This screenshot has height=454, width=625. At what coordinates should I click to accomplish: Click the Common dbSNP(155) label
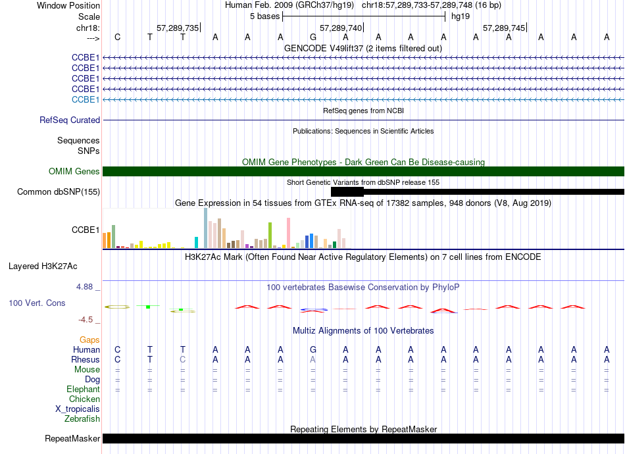click(x=58, y=191)
